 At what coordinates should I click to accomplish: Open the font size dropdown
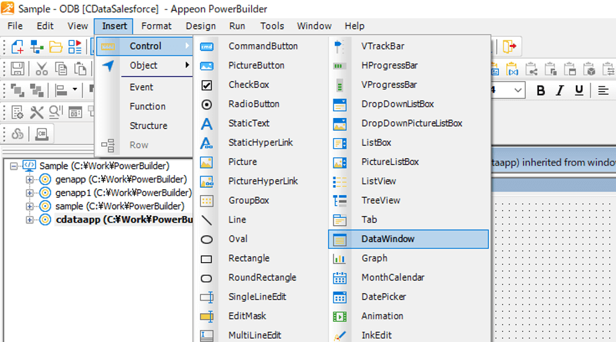[x=518, y=91]
